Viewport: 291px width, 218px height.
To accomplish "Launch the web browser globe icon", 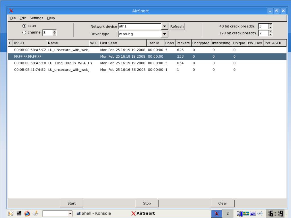I will pyautogui.click(x=27, y=213).
